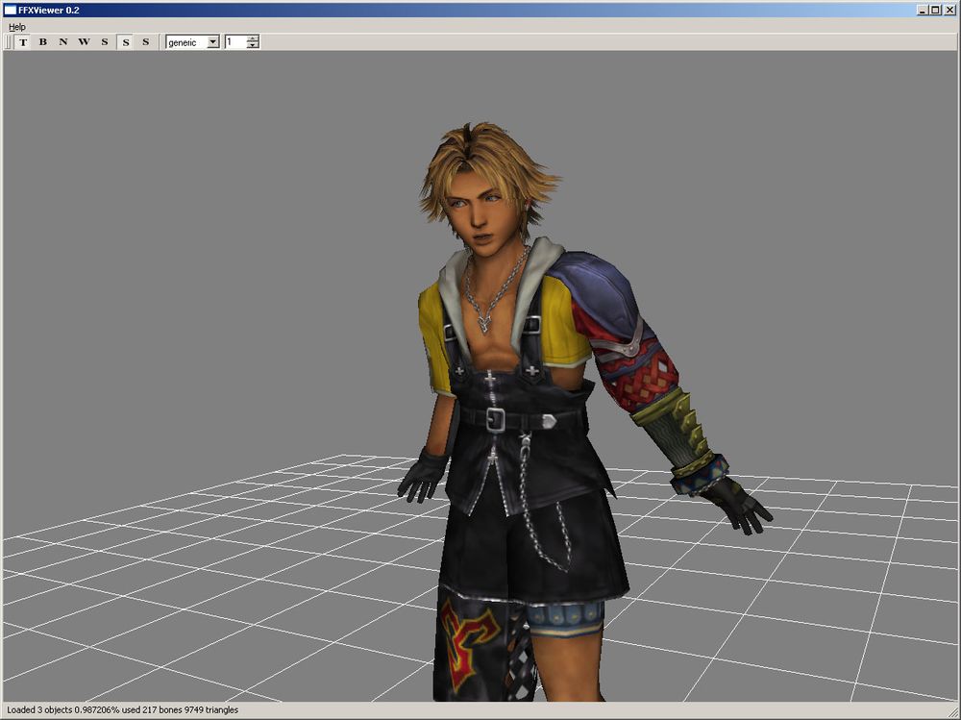Toggle the N toolbar button
Viewport: 961px width, 720px height.
click(x=63, y=42)
